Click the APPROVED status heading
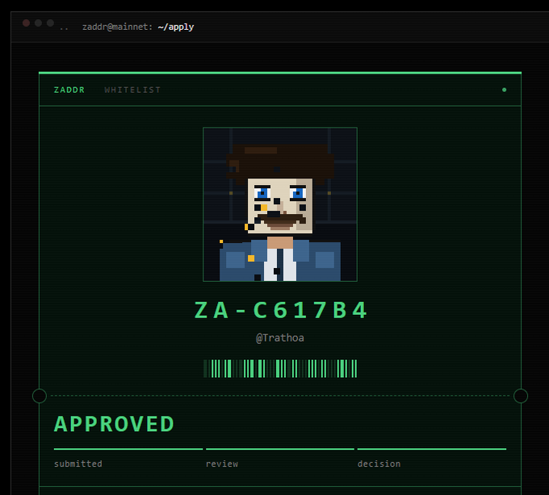This screenshot has height=495, width=549. click(114, 424)
